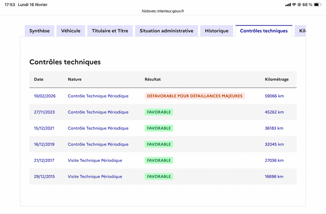The height and width of the screenshot is (214, 326).
Task: Open the Synthèse tab
Action: [40, 31]
